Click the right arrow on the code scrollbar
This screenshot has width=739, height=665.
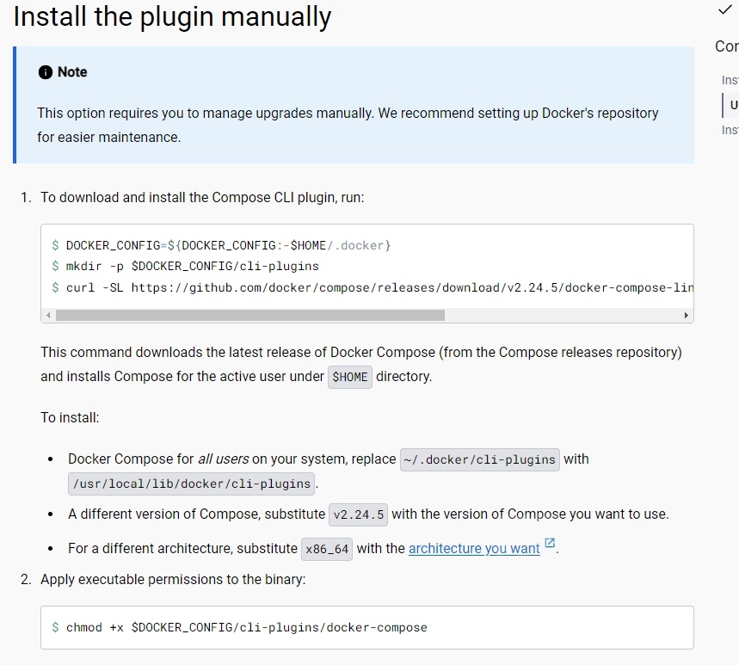[x=687, y=316]
